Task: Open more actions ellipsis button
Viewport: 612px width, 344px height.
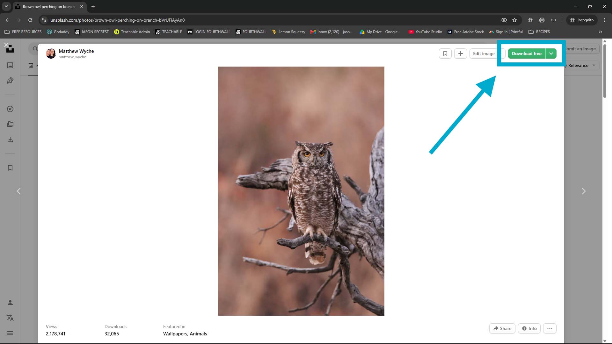Action: 550,328
